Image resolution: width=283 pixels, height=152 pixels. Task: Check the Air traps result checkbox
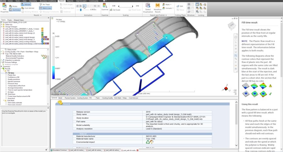tap(6, 92)
